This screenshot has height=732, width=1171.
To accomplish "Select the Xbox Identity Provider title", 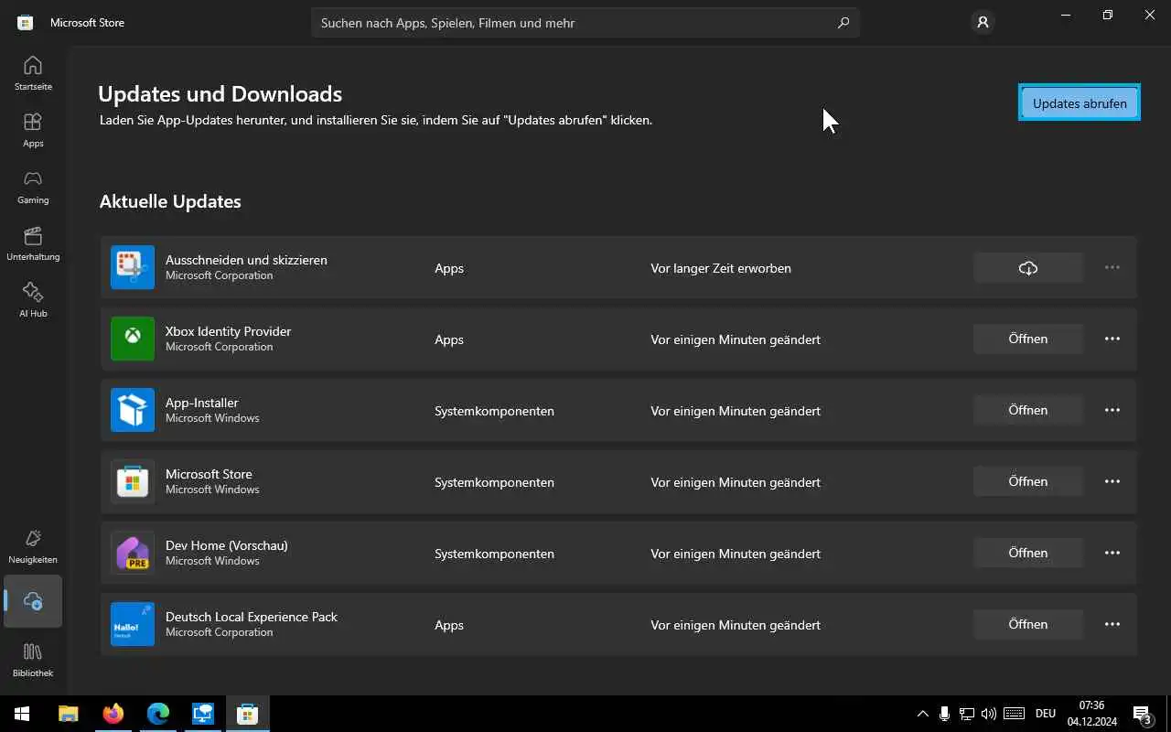I will [x=228, y=331].
